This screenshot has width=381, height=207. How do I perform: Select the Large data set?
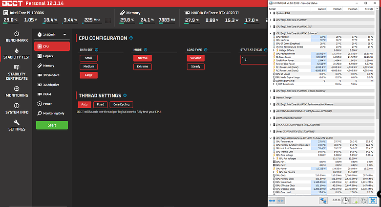click(x=89, y=75)
